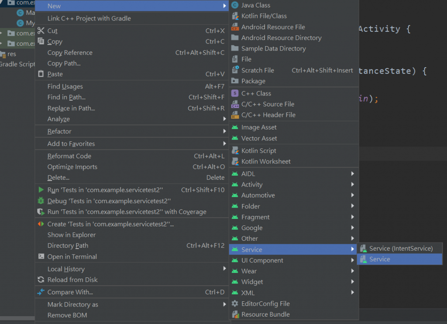Viewport: 447px width, 324px height.
Task: Click the C++ Class icon
Action: tap(235, 93)
